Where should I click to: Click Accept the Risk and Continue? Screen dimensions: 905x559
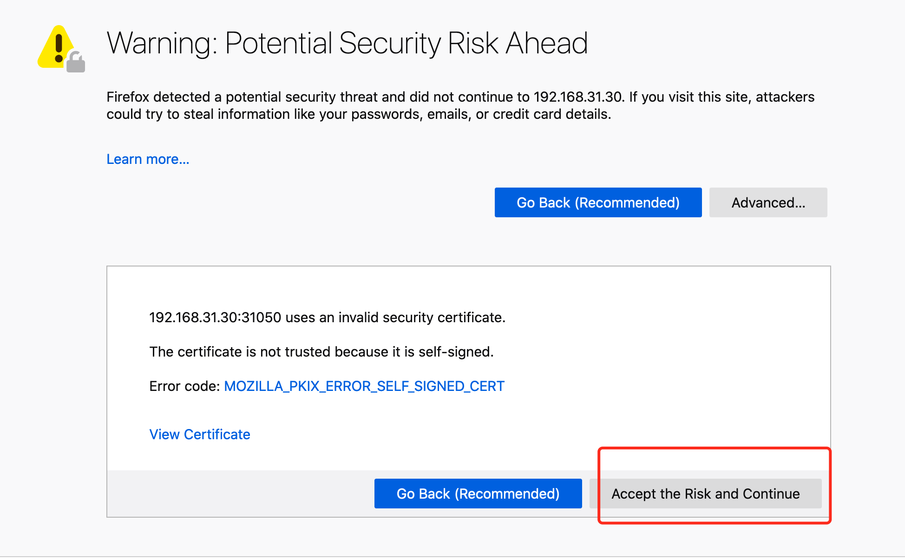click(705, 494)
